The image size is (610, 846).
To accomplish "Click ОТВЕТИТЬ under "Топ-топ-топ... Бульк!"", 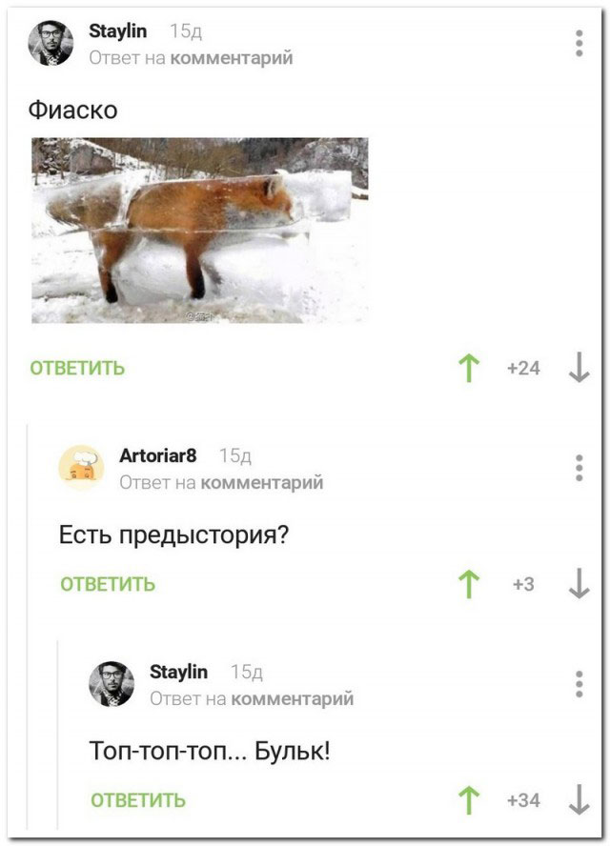I will pyautogui.click(x=138, y=799).
